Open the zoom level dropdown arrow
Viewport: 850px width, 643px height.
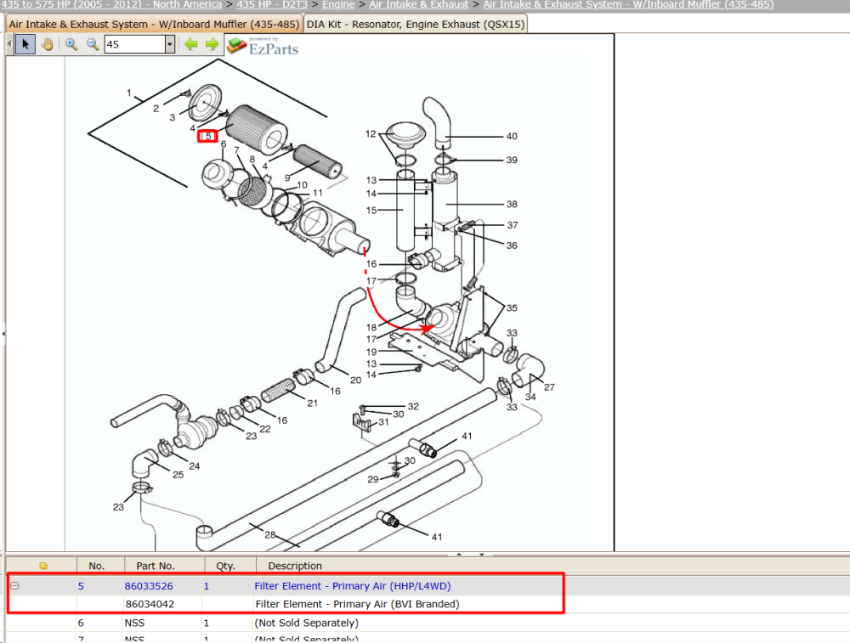point(170,44)
